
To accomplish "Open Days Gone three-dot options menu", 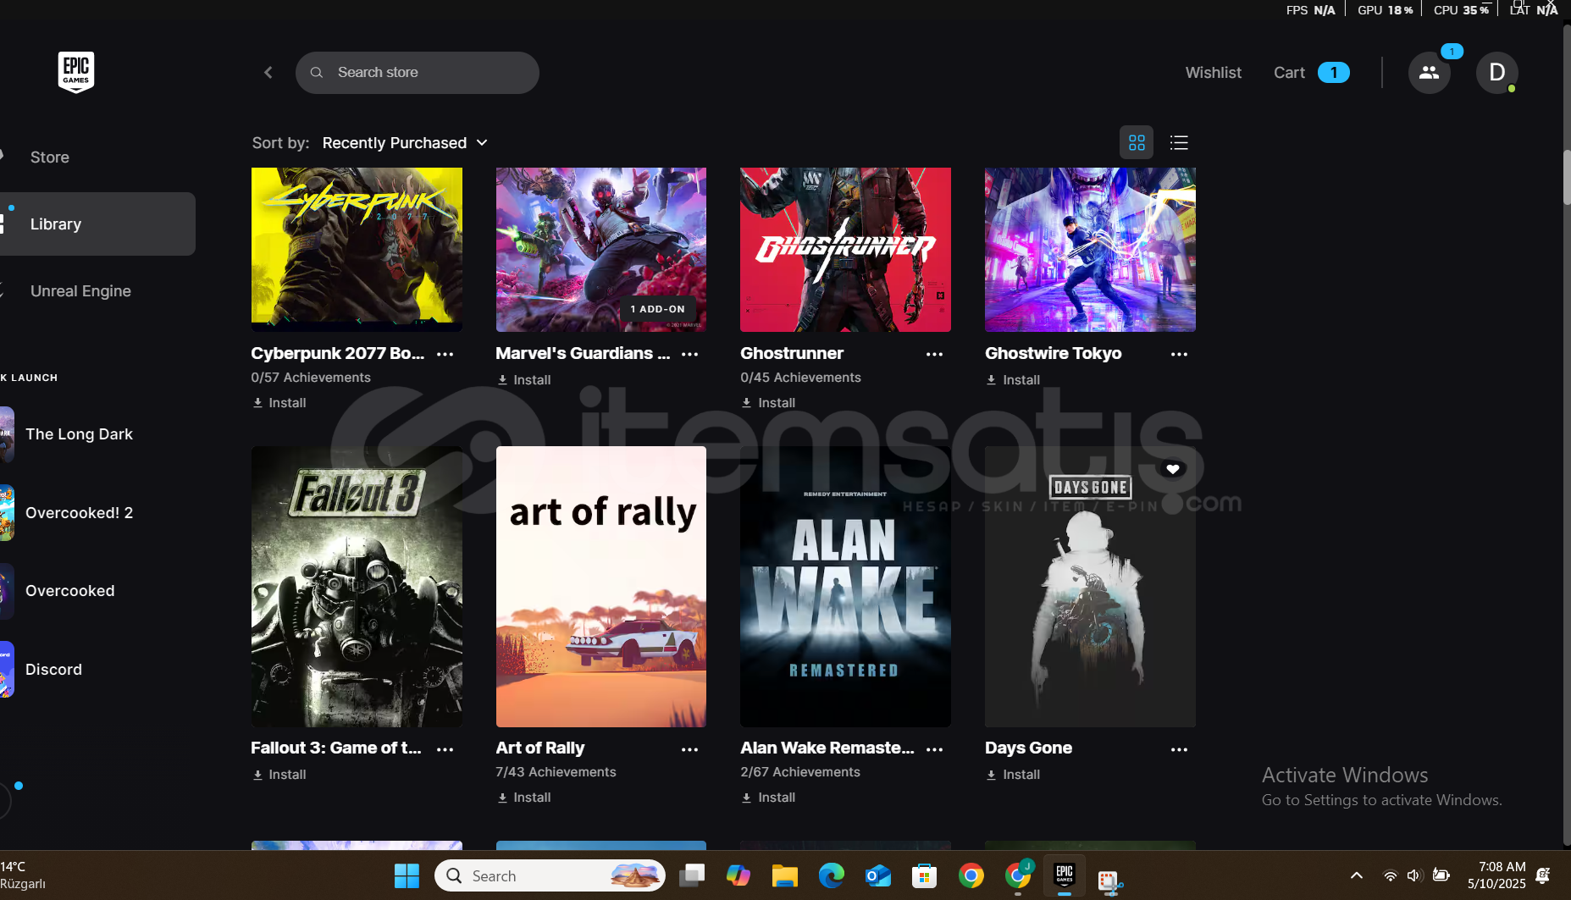I will point(1179,749).
